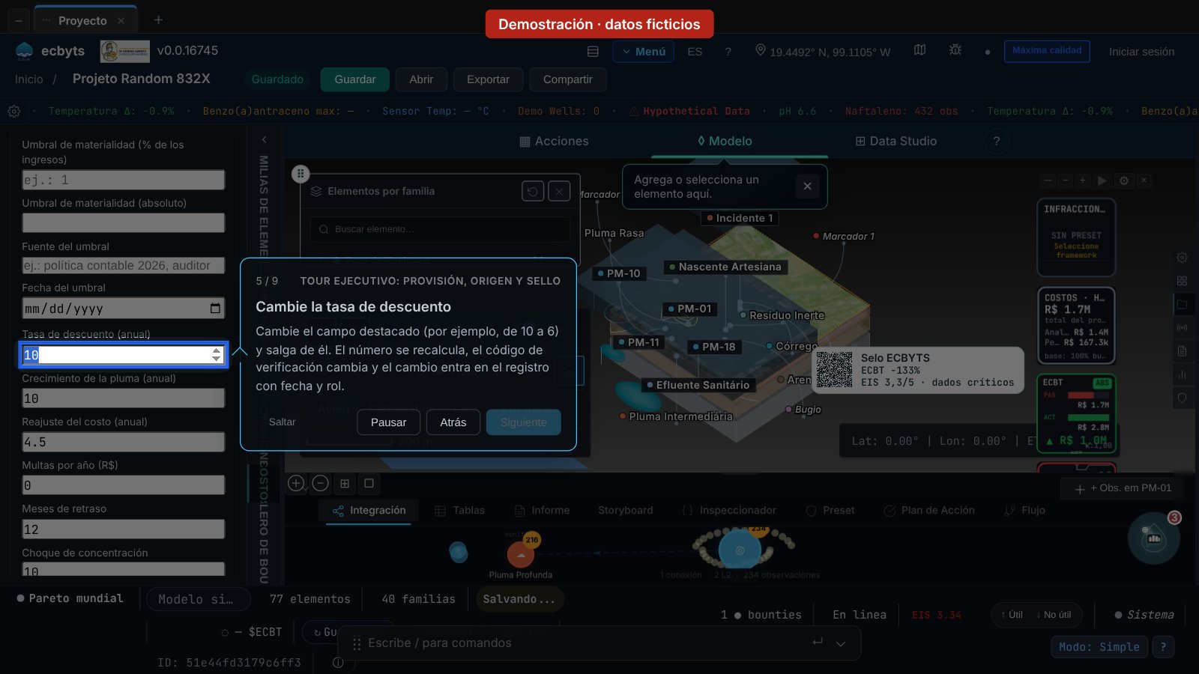Close the Elementos por familia panel
Image resolution: width=1199 pixels, height=674 pixels.
(x=559, y=191)
